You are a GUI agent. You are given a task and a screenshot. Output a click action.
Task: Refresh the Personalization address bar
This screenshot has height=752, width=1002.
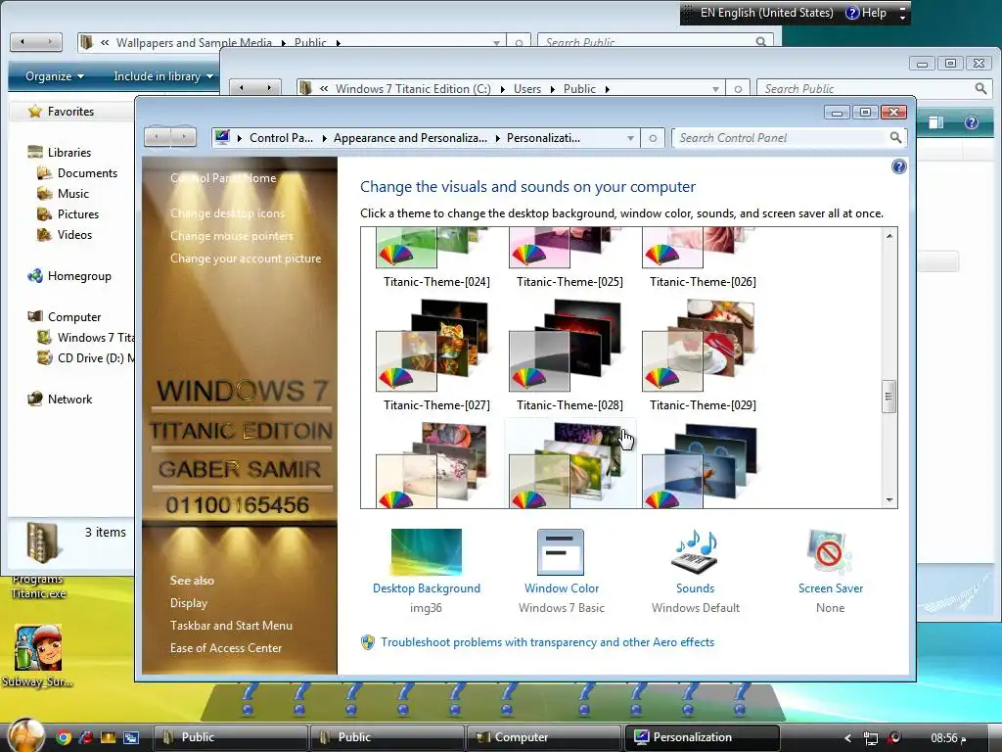point(653,138)
